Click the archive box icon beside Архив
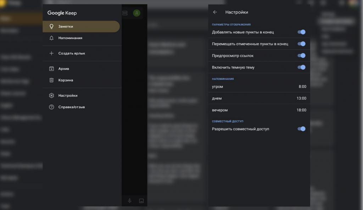Viewport: 363px width, 210px height. [x=51, y=68]
